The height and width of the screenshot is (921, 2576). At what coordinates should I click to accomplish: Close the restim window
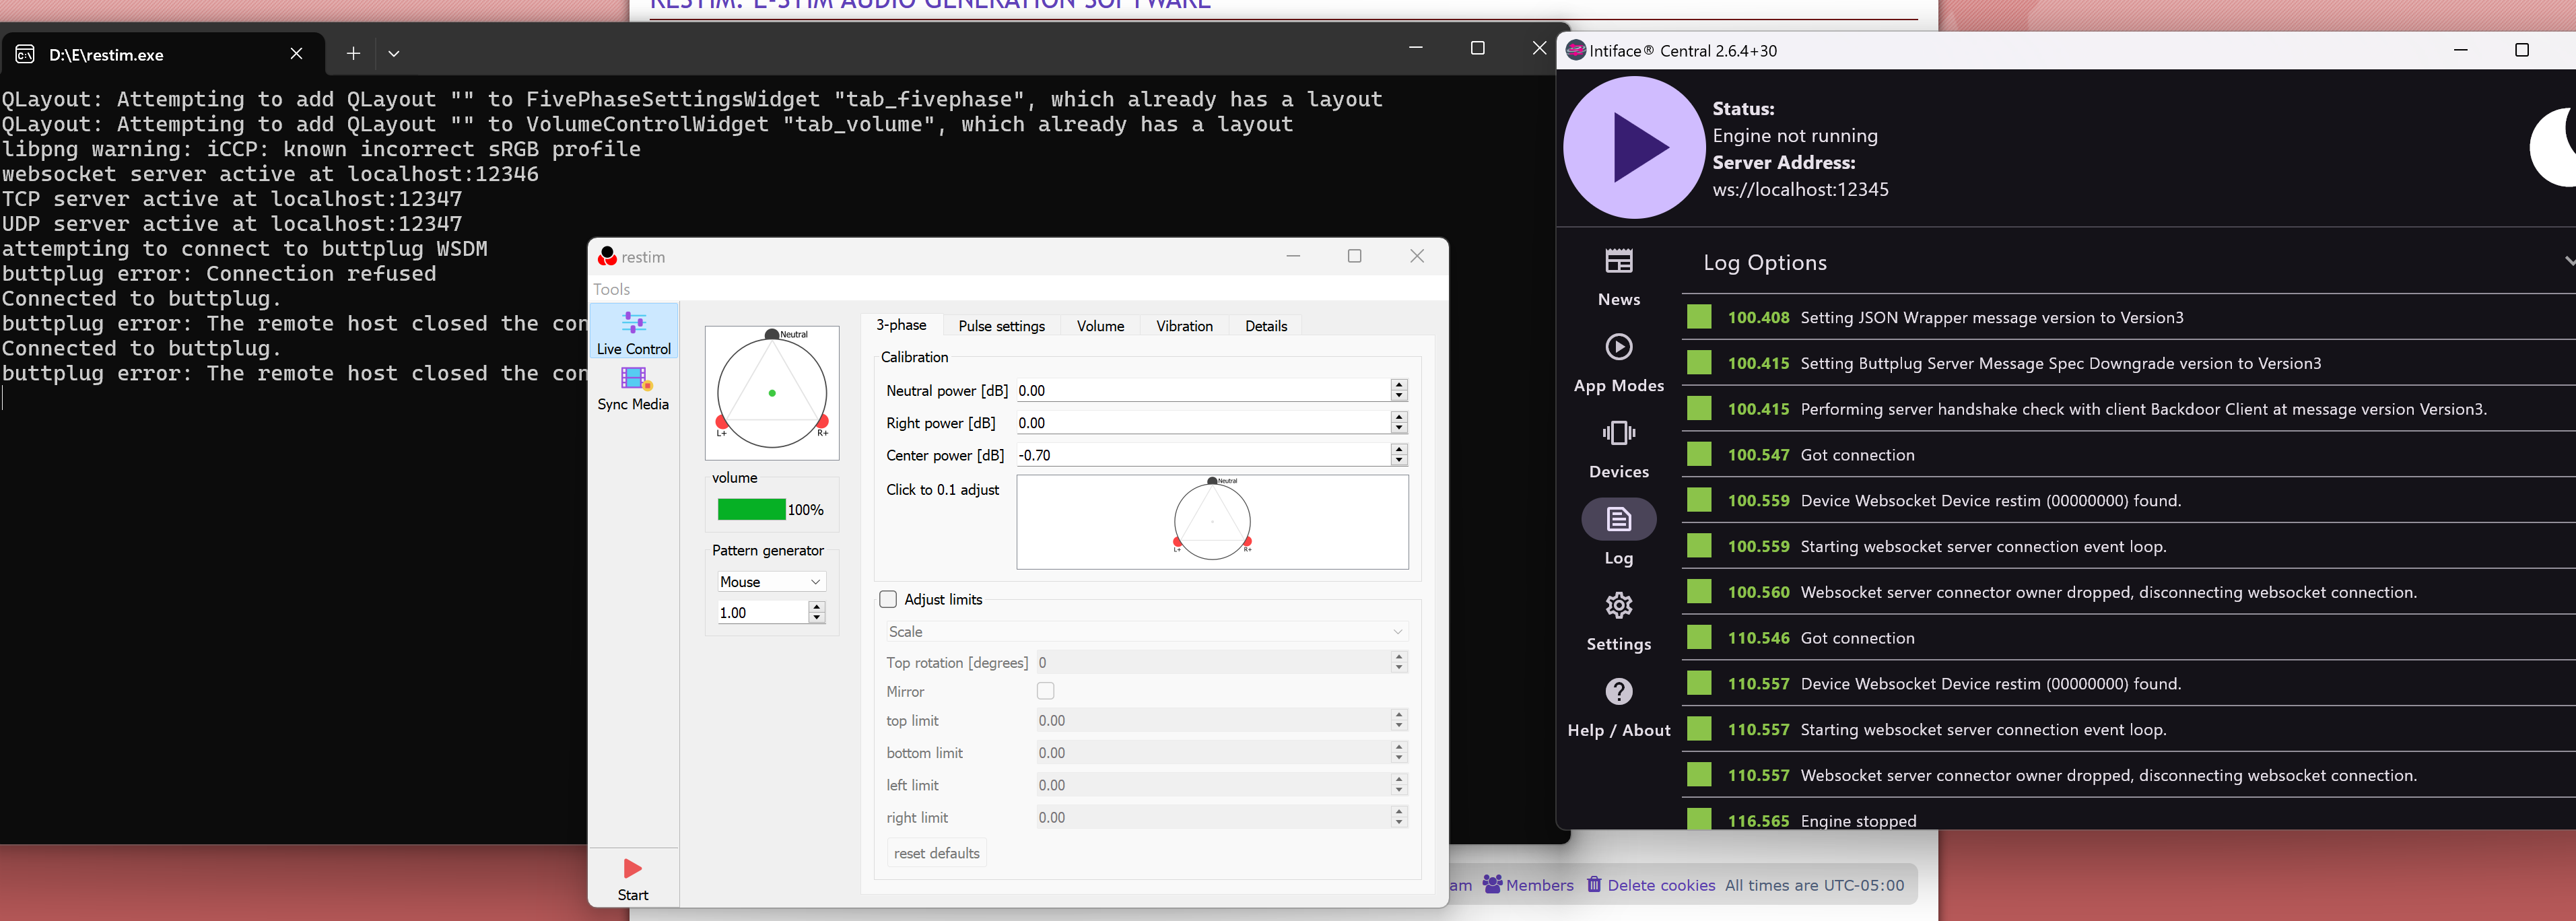(1417, 256)
